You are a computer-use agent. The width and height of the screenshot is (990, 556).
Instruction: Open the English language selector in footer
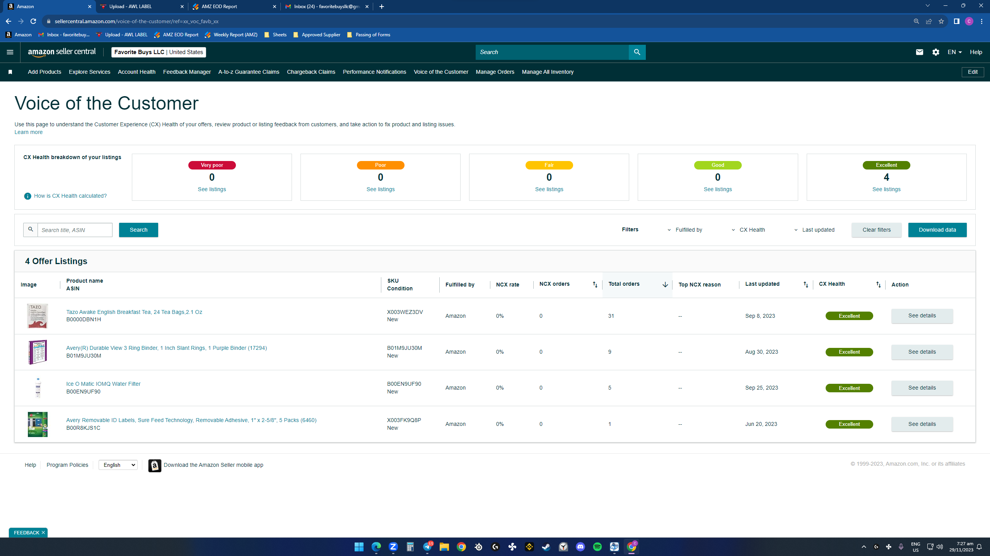click(x=118, y=465)
